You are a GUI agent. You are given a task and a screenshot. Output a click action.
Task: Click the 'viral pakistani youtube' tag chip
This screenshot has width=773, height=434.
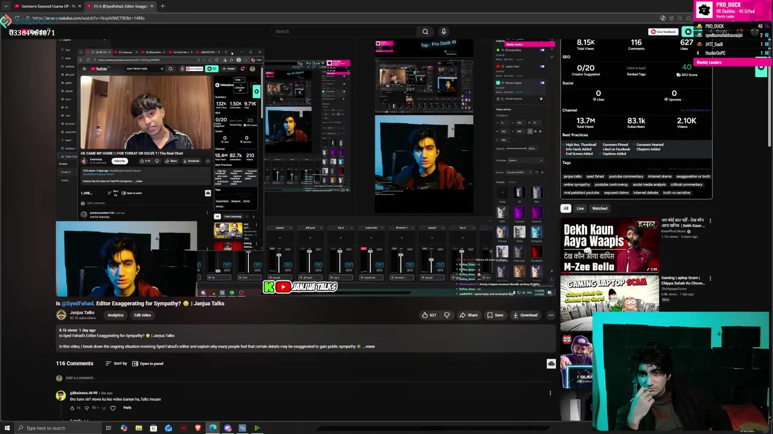click(581, 193)
